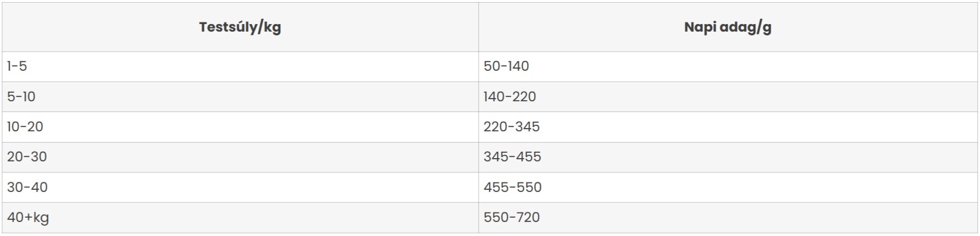Click the 455-550 daily portion cell

728,187
